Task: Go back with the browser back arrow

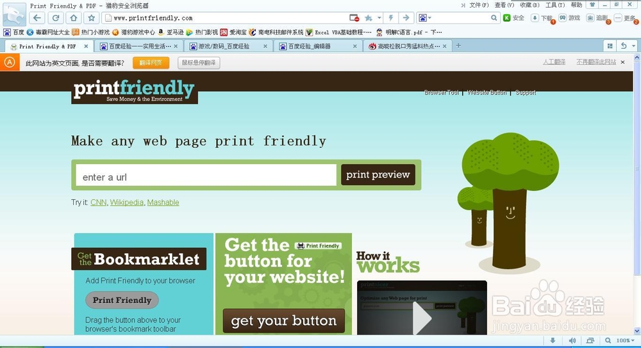Action: (x=37, y=18)
